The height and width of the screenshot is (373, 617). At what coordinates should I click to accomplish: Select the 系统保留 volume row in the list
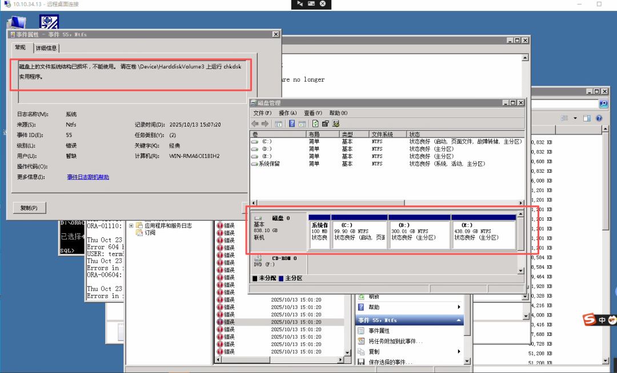coord(387,164)
